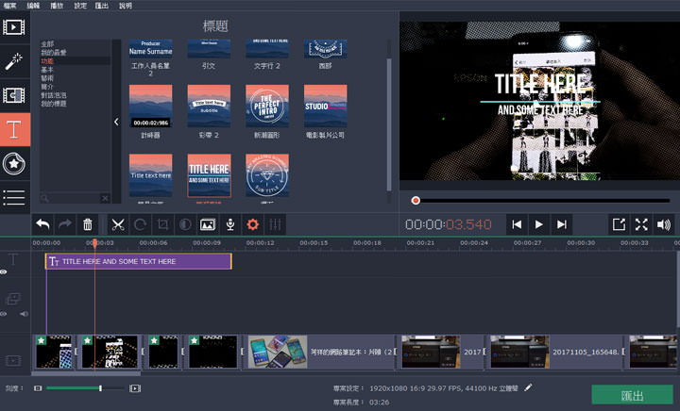Select the 我的最愛 category
This screenshot has height=411, width=680.
(x=54, y=53)
